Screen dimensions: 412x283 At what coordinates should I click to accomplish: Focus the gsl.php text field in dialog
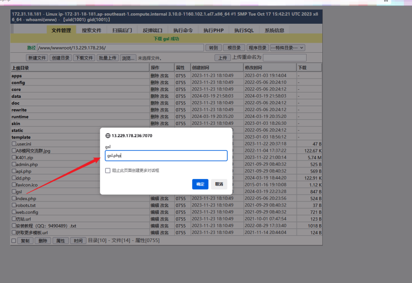(166, 156)
